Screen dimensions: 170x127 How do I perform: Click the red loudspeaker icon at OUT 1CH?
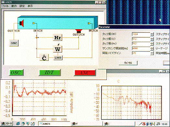point(22,23)
